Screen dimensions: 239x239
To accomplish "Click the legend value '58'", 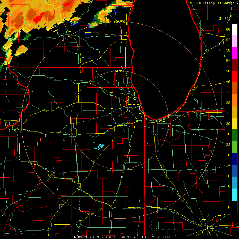I will coord(228,50).
